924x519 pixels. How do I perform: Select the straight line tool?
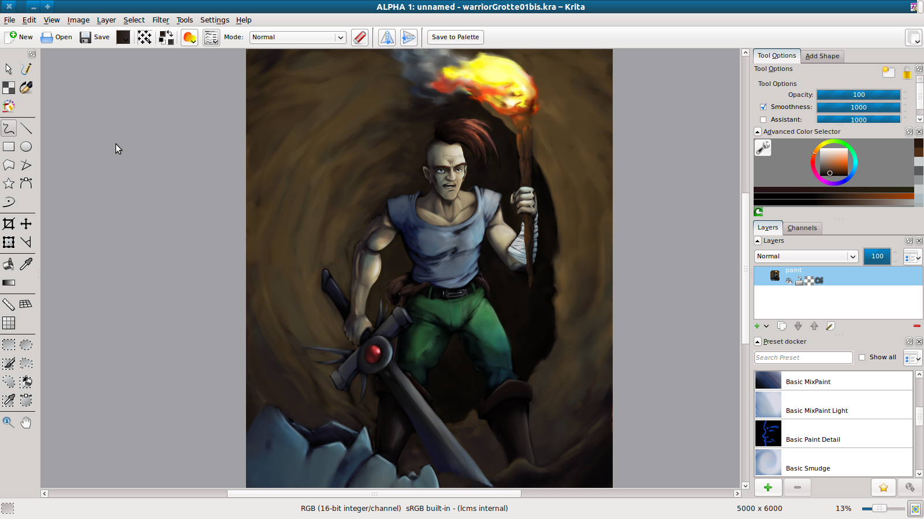[x=26, y=128]
